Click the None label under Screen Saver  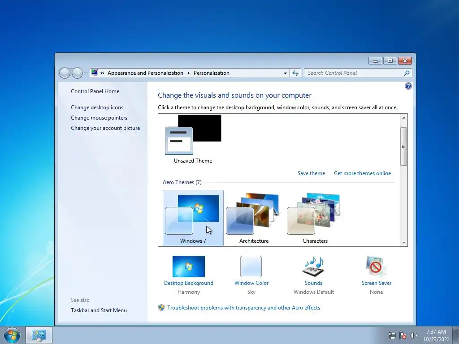(376, 292)
